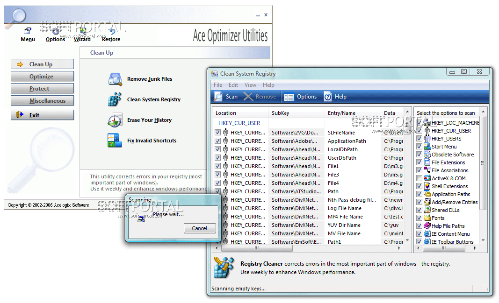Open the Edit menu in Clean System Registry

click(233, 85)
